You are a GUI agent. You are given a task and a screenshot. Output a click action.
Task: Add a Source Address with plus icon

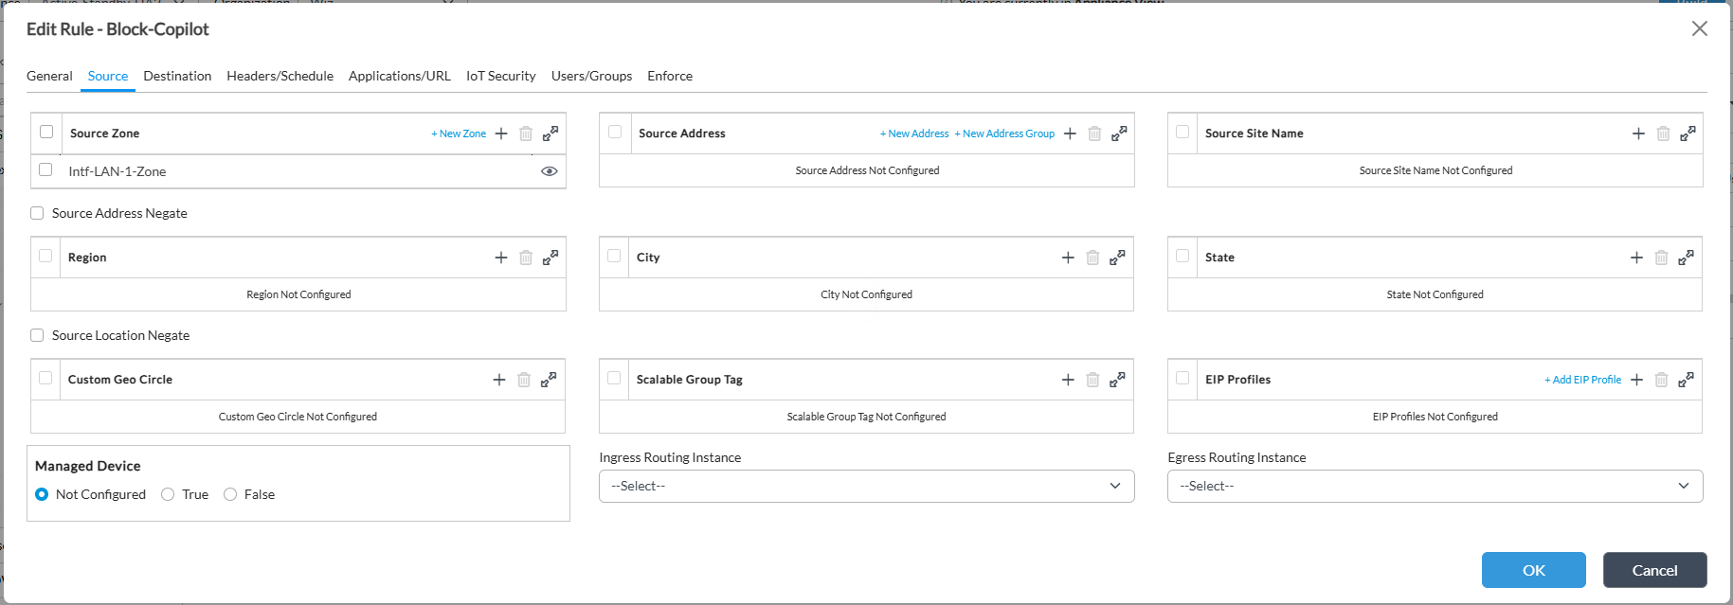tap(1070, 133)
